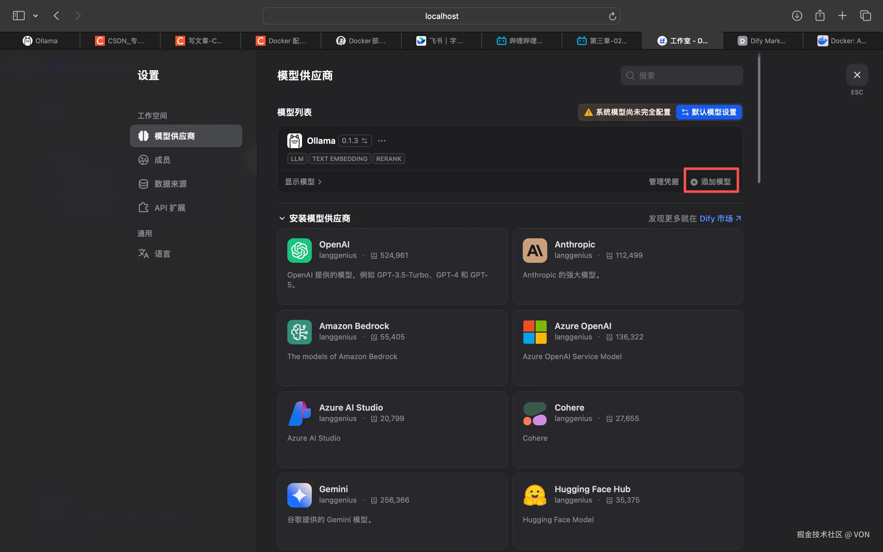Select the Hugging Face Hub icon
883x552 pixels.
pos(534,495)
